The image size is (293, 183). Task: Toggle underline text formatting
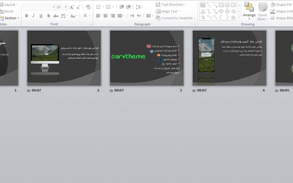41,16
